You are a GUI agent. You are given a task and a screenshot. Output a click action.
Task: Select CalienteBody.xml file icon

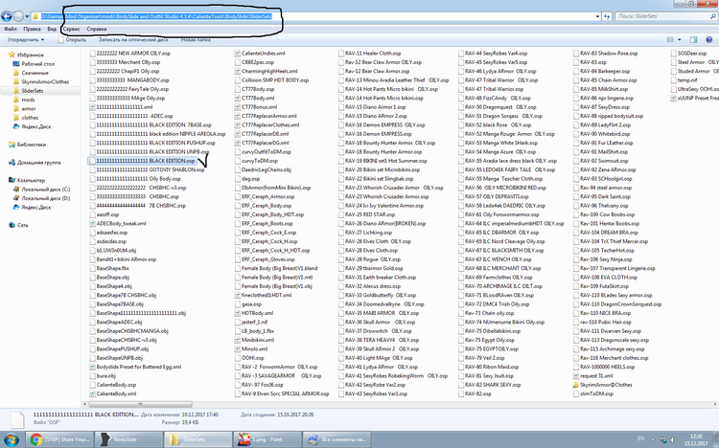pos(93,393)
